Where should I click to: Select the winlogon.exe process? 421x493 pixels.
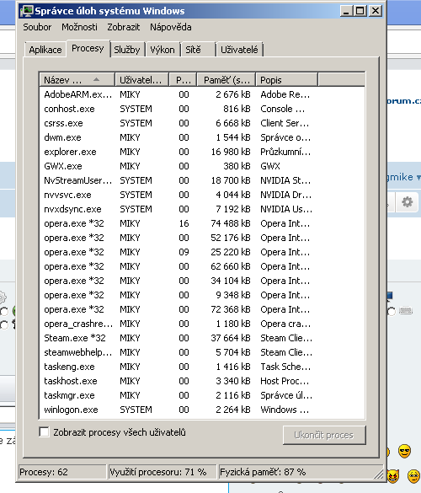tap(202, 410)
